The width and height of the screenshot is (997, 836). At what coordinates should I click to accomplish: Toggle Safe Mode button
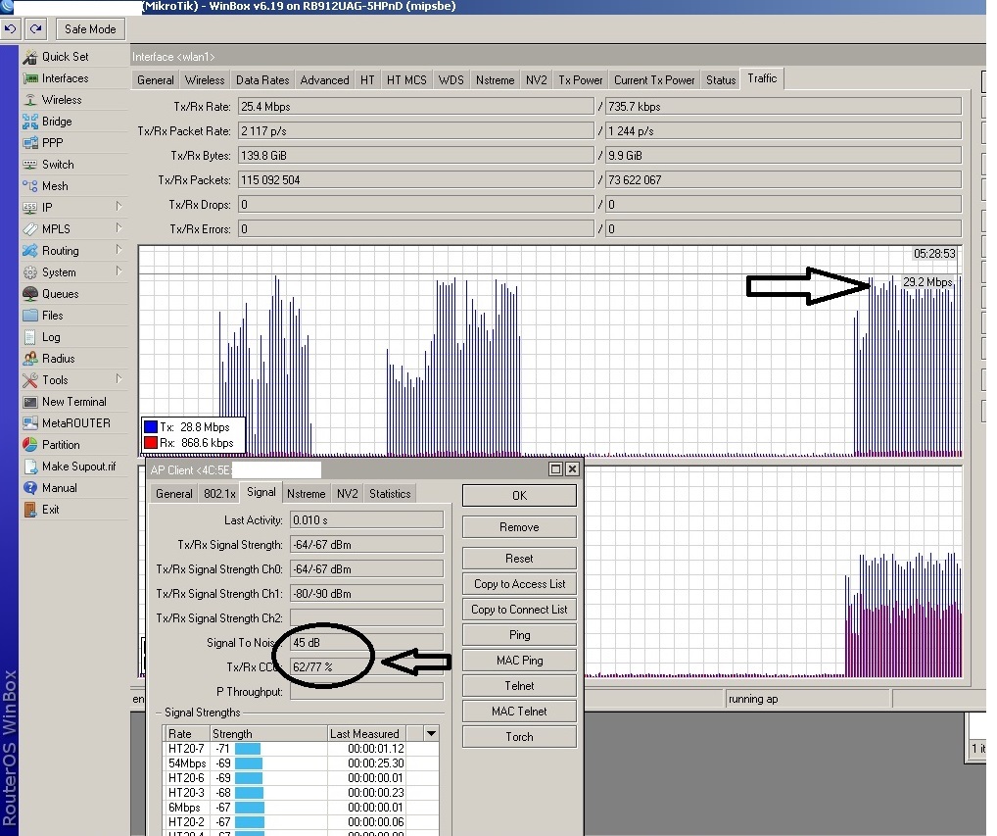coord(90,29)
